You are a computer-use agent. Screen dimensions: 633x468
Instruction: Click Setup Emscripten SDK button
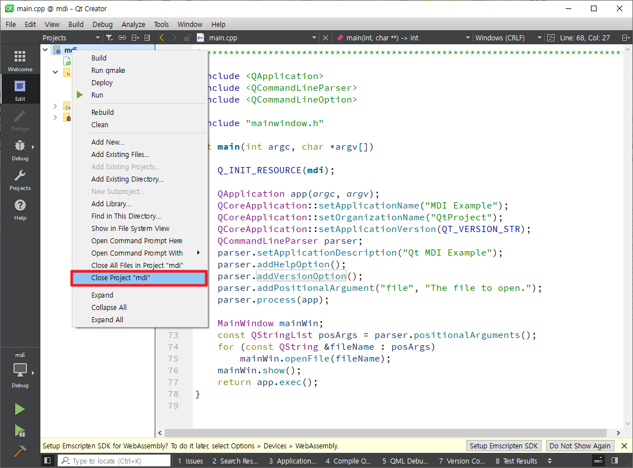[x=503, y=446]
